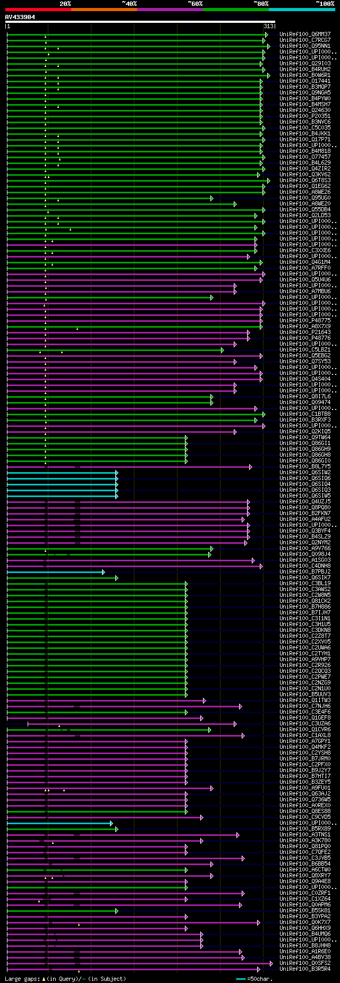This screenshot has width=340, height=983.
Task: Select label UniRef100_Q2LD53
Action: point(305,216)
